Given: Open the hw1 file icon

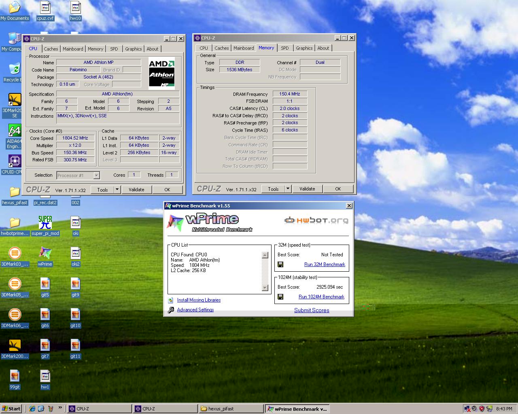Looking at the screenshot, I should [x=45, y=380].
